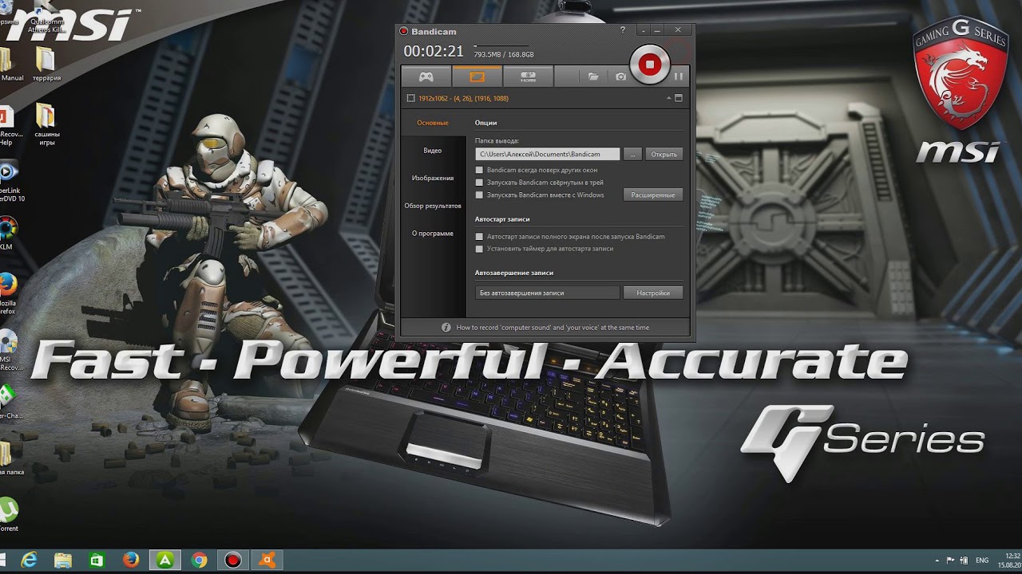Open the Основные settings tab

pos(433,123)
